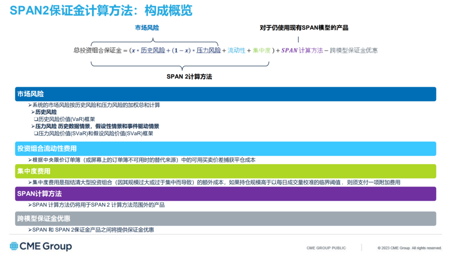Click the dark blue "市场风险" section banner

[226, 94]
